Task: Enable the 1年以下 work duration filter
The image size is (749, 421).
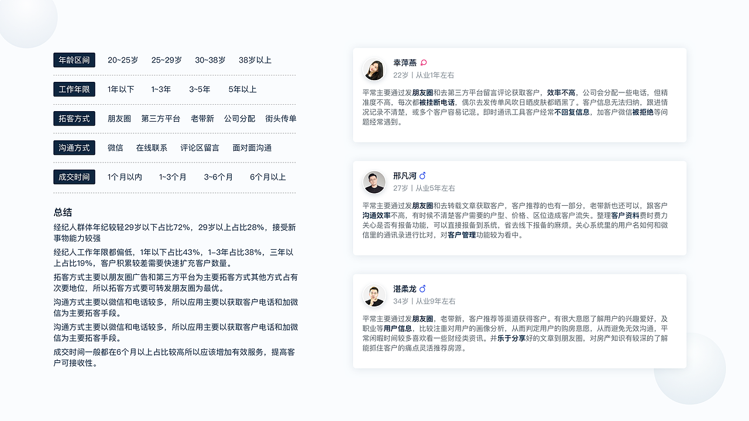Action: pos(120,89)
